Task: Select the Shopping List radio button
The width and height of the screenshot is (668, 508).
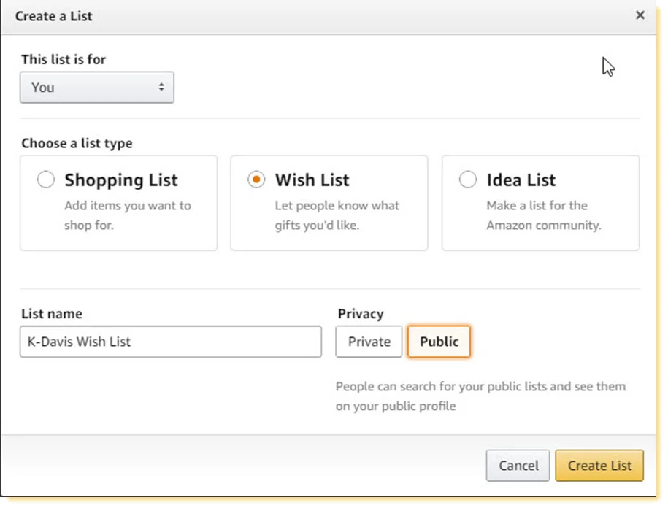Action: click(46, 180)
